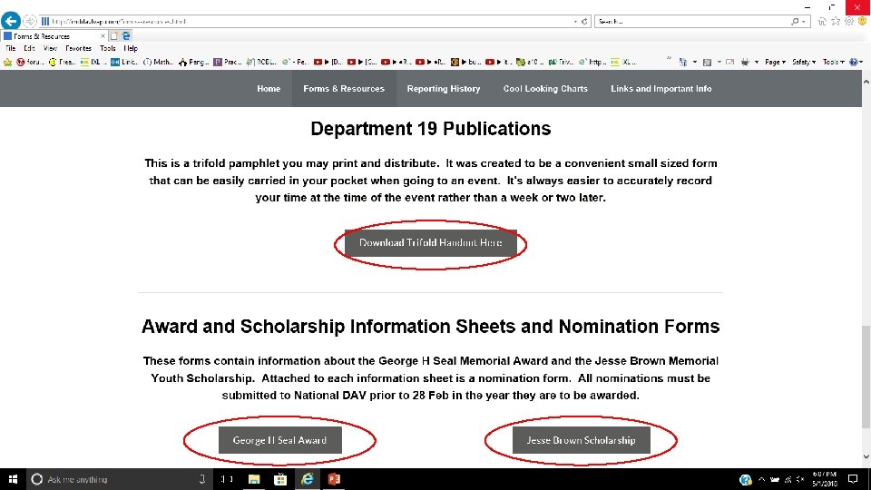Open the address bar history dropdown
Screen dimensions: 871x490
(x=575, y=22)
